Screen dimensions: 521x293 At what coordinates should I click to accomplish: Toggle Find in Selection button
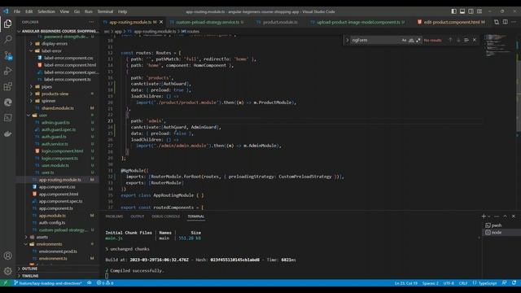click(466, 40)
